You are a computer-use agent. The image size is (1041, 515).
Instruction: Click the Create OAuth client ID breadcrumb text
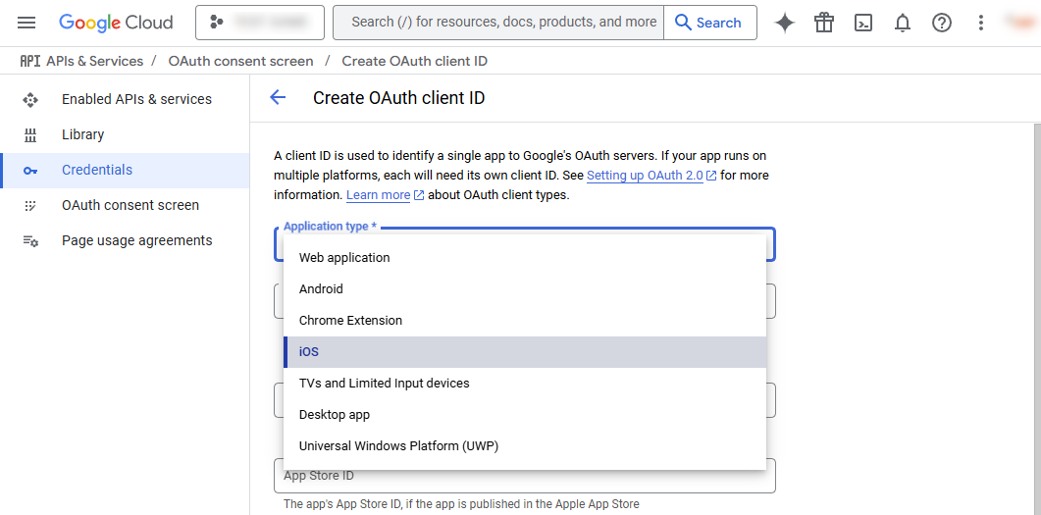click(414, 61)
